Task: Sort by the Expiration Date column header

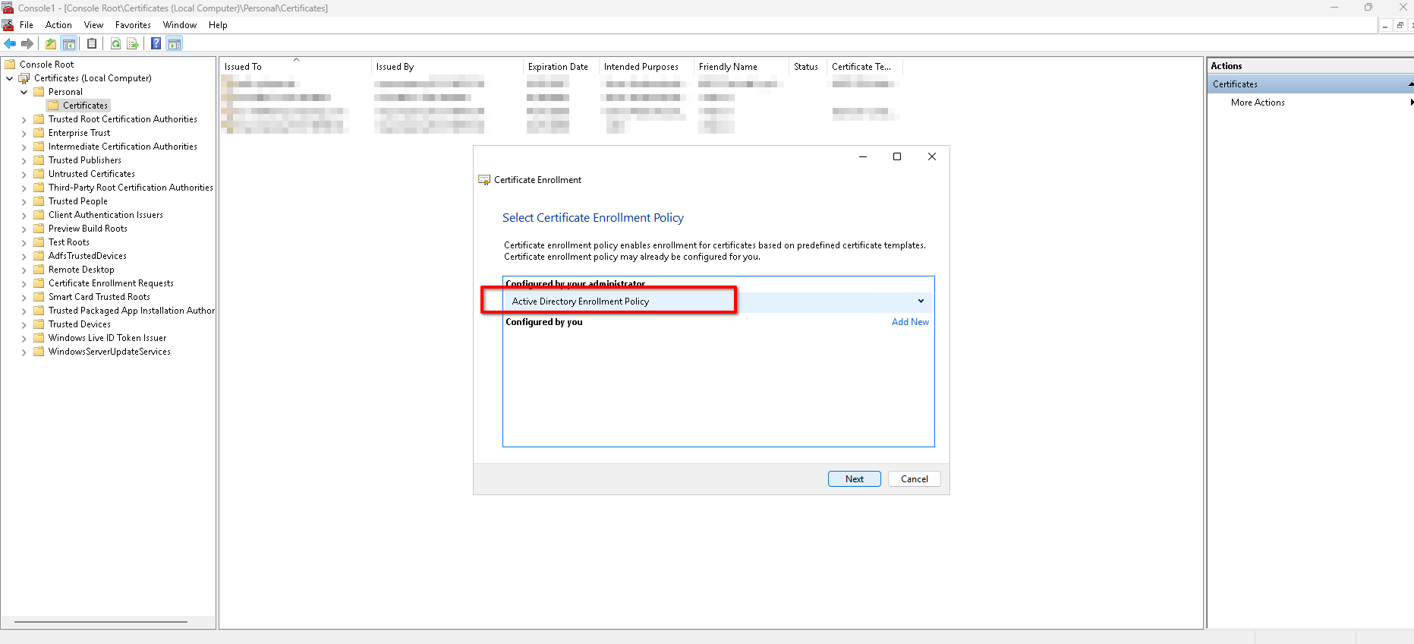Action: coord(558,67)
